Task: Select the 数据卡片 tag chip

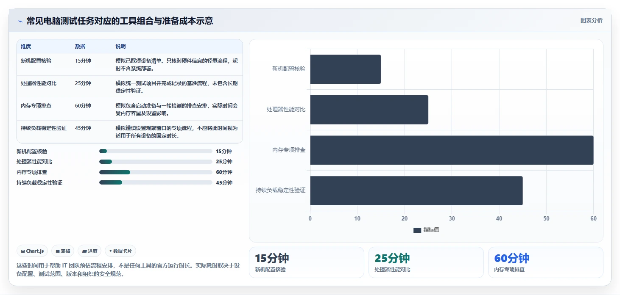Action: pyautogui.click(x=120, y=251)
